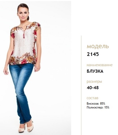Click the beige peep-toe shoes

pyautogui.click(x=26, y=127)
